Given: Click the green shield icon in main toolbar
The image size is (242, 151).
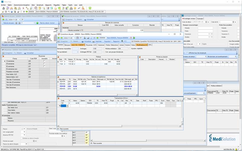Looking at the screenshot, I should (x=90, y=8).
